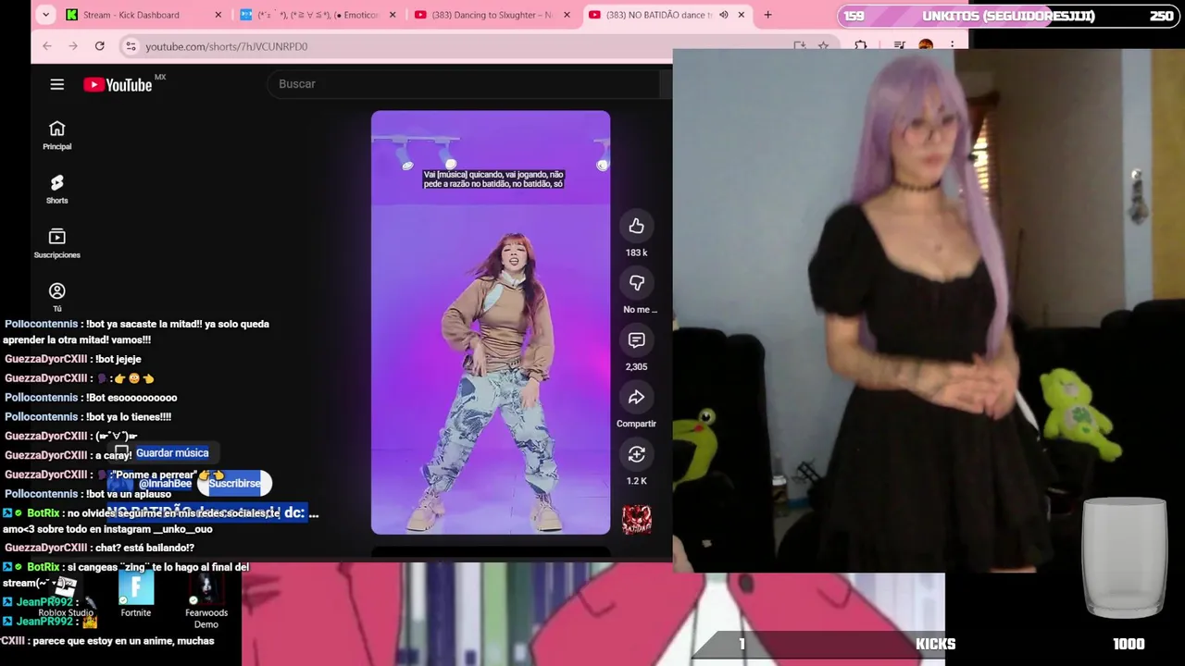Click the playing Short video
Viewport: 1185px width, 666px height.
coord(491,323)
